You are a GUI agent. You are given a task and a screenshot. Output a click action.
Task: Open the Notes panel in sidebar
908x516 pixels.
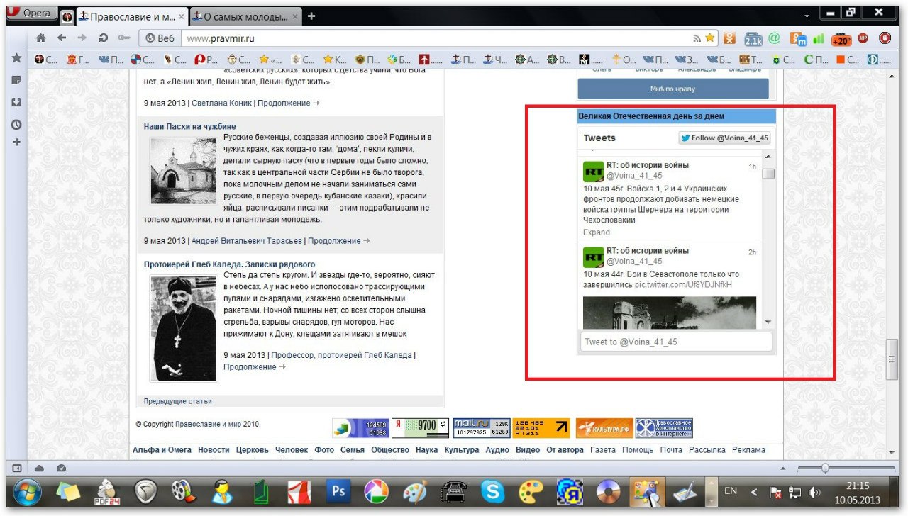[16, 80]
